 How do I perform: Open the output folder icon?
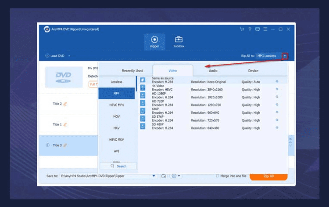[164, 176]
